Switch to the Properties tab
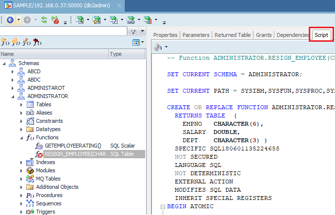Screen dimensions: 335x215 [165, 35]
